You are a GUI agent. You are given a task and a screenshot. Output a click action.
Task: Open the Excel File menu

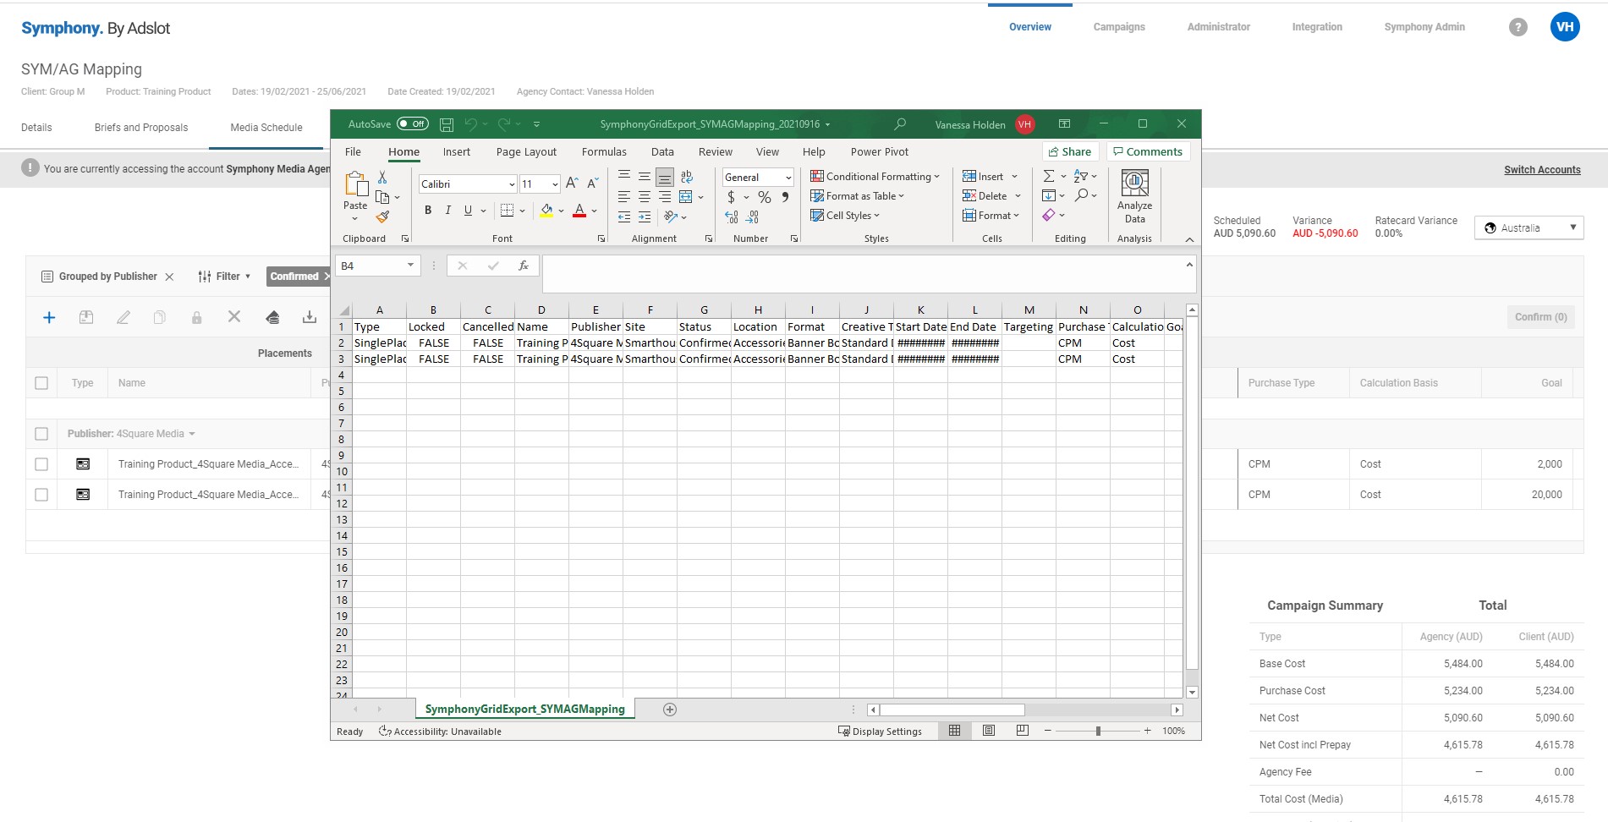click(353, 152)
